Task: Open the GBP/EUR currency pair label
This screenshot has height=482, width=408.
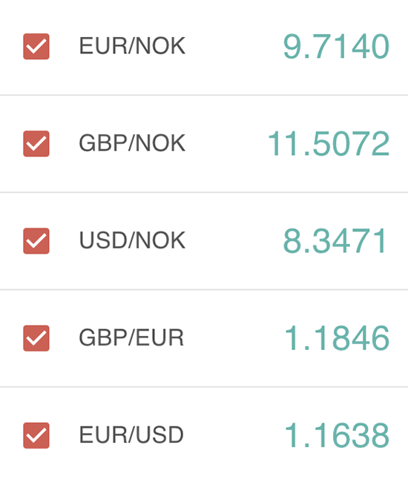Action: pyautogui.click(x=131, y=337)
